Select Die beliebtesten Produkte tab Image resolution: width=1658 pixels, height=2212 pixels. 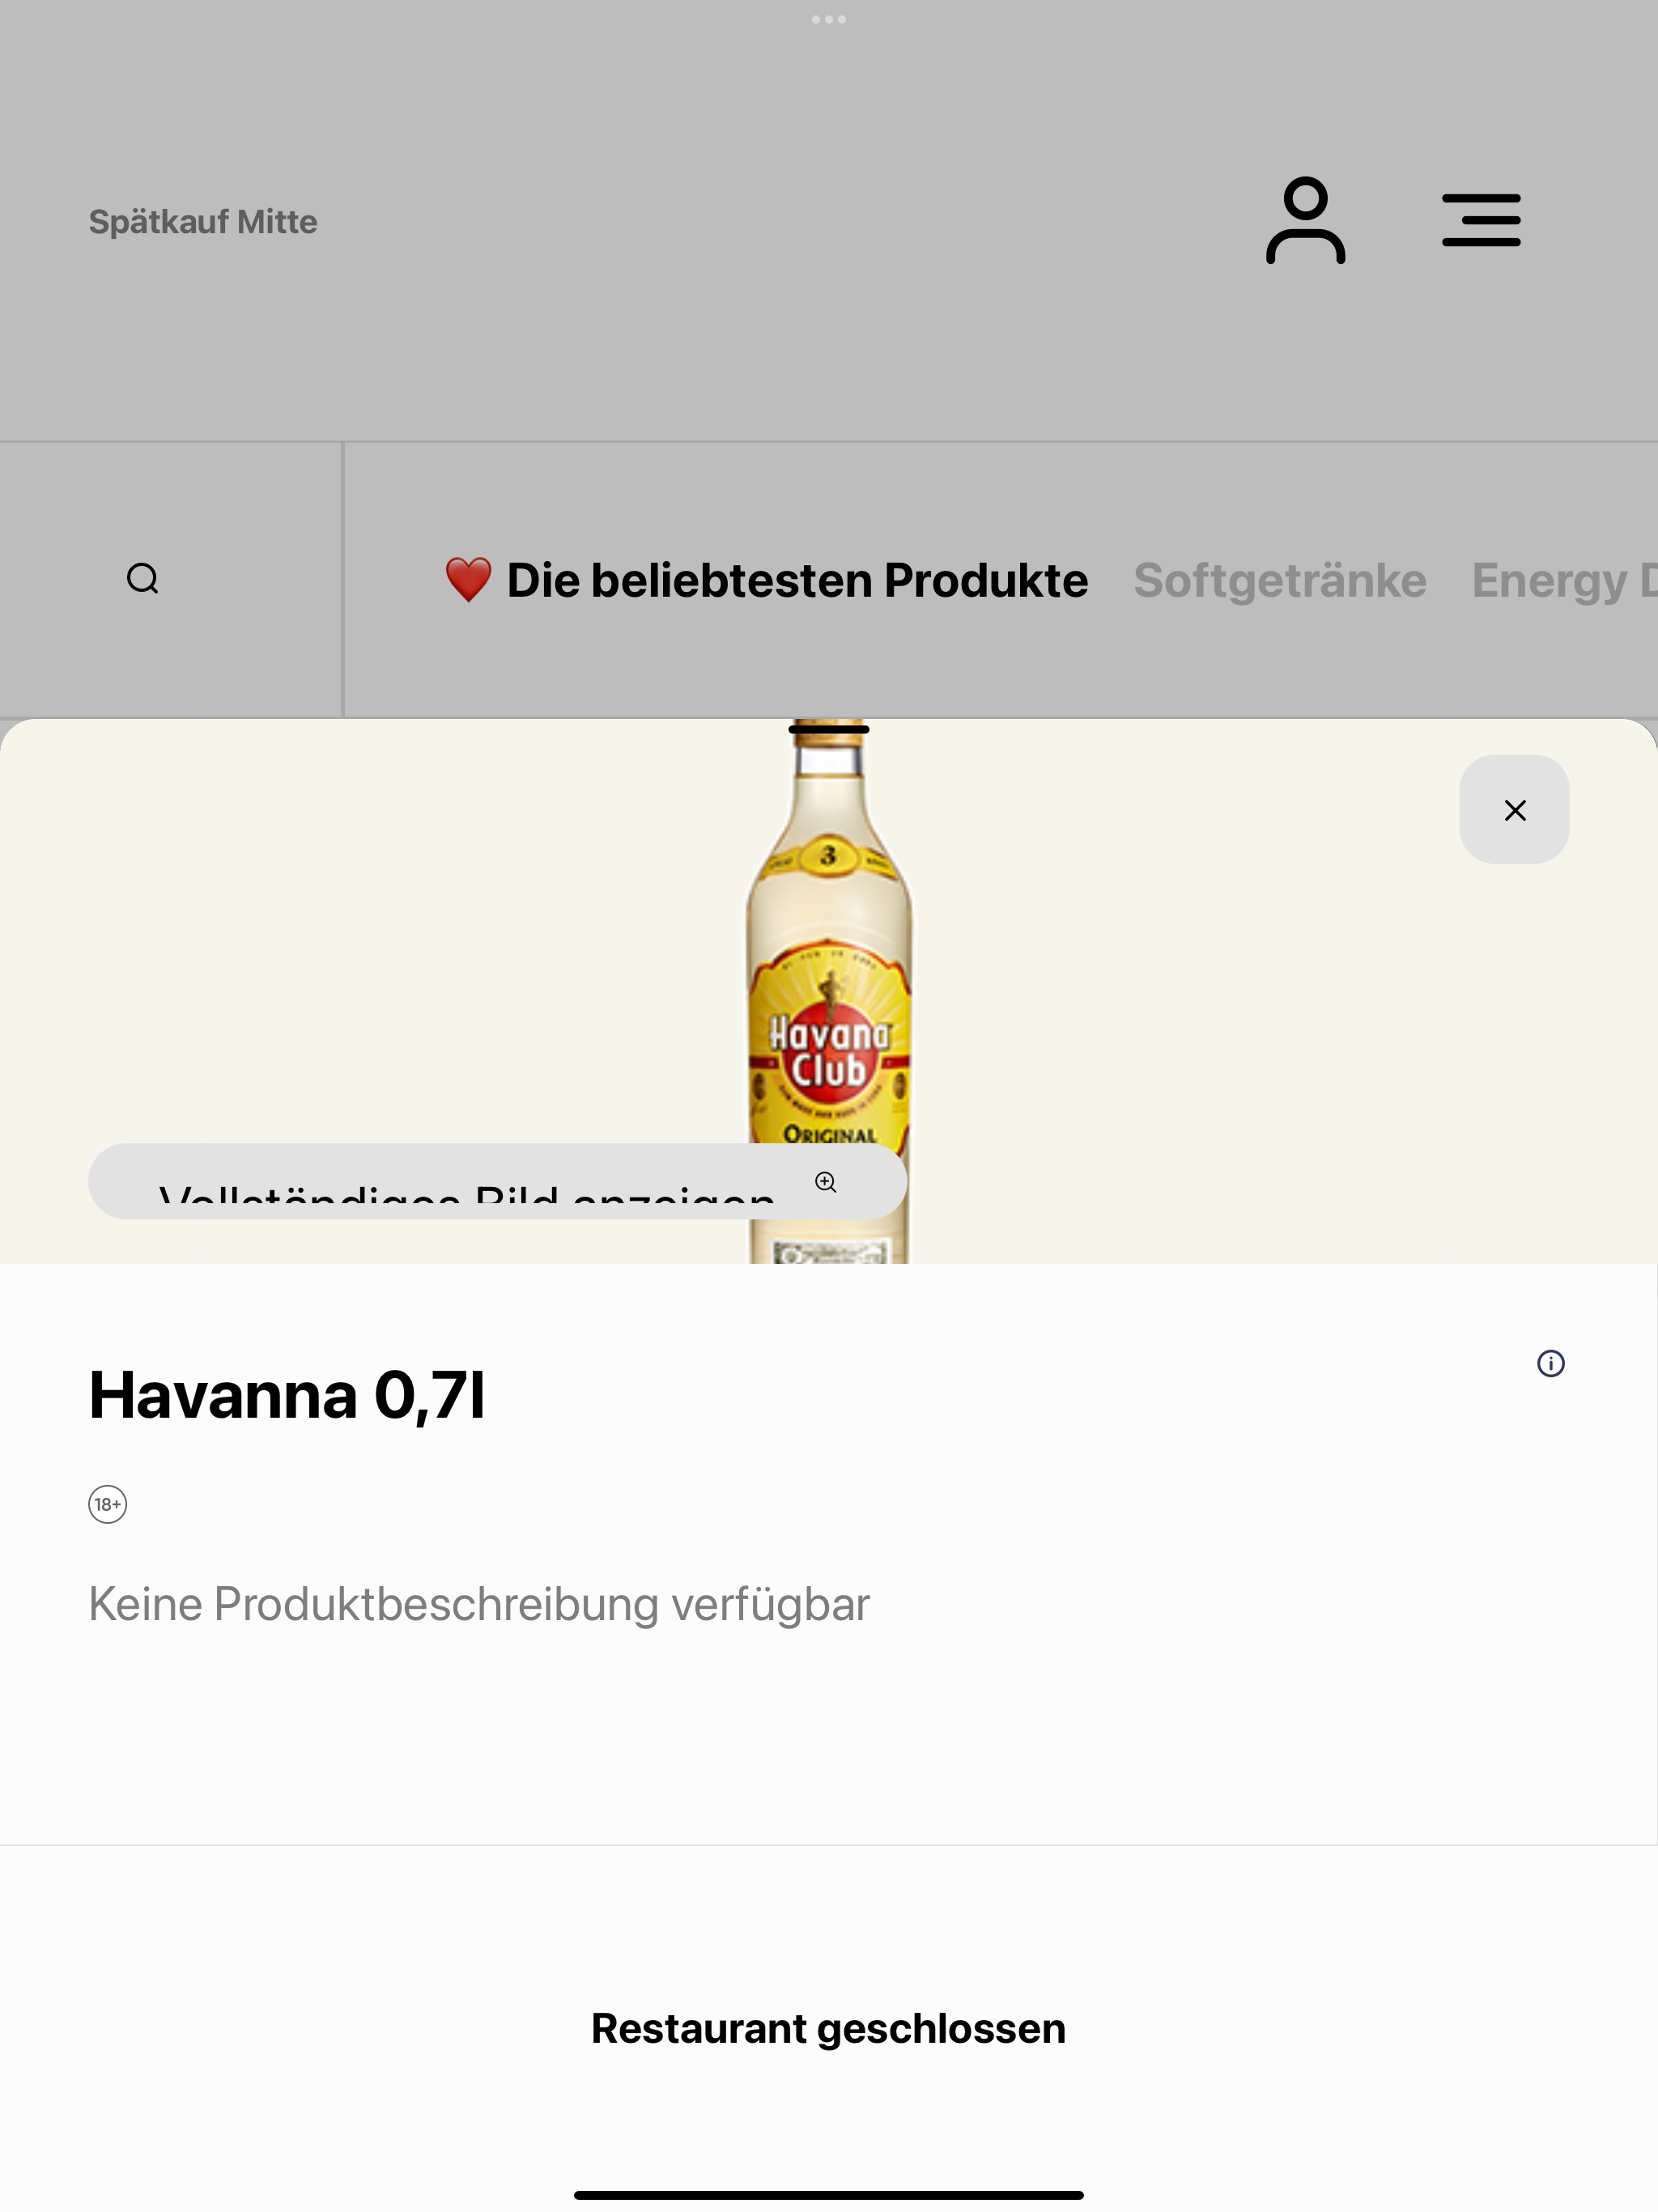[x=766, y=580]
